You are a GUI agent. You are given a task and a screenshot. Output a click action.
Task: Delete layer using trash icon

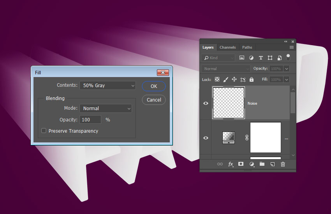point(283,164)
